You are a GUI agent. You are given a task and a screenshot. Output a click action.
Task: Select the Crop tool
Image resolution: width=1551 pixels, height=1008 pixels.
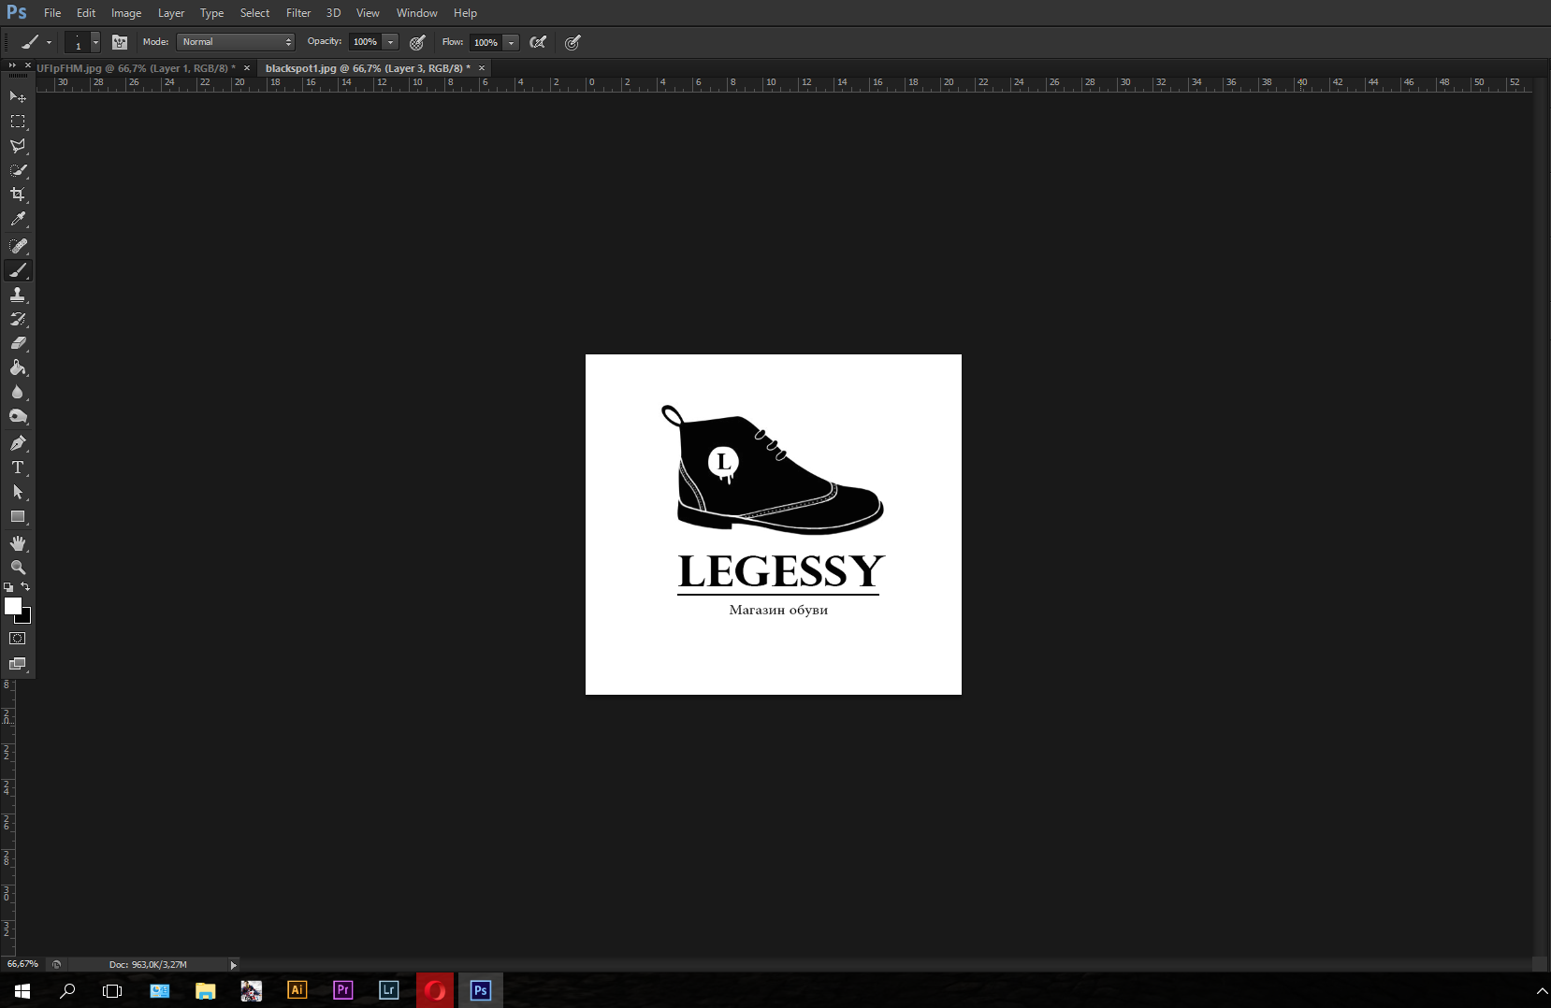[x=18, y=194]
